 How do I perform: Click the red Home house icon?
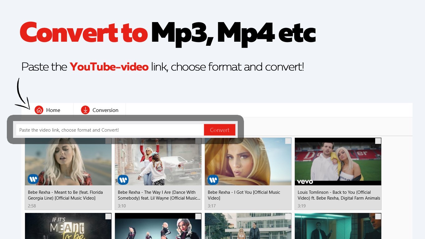pyautogui.click(x=39, y=110)
